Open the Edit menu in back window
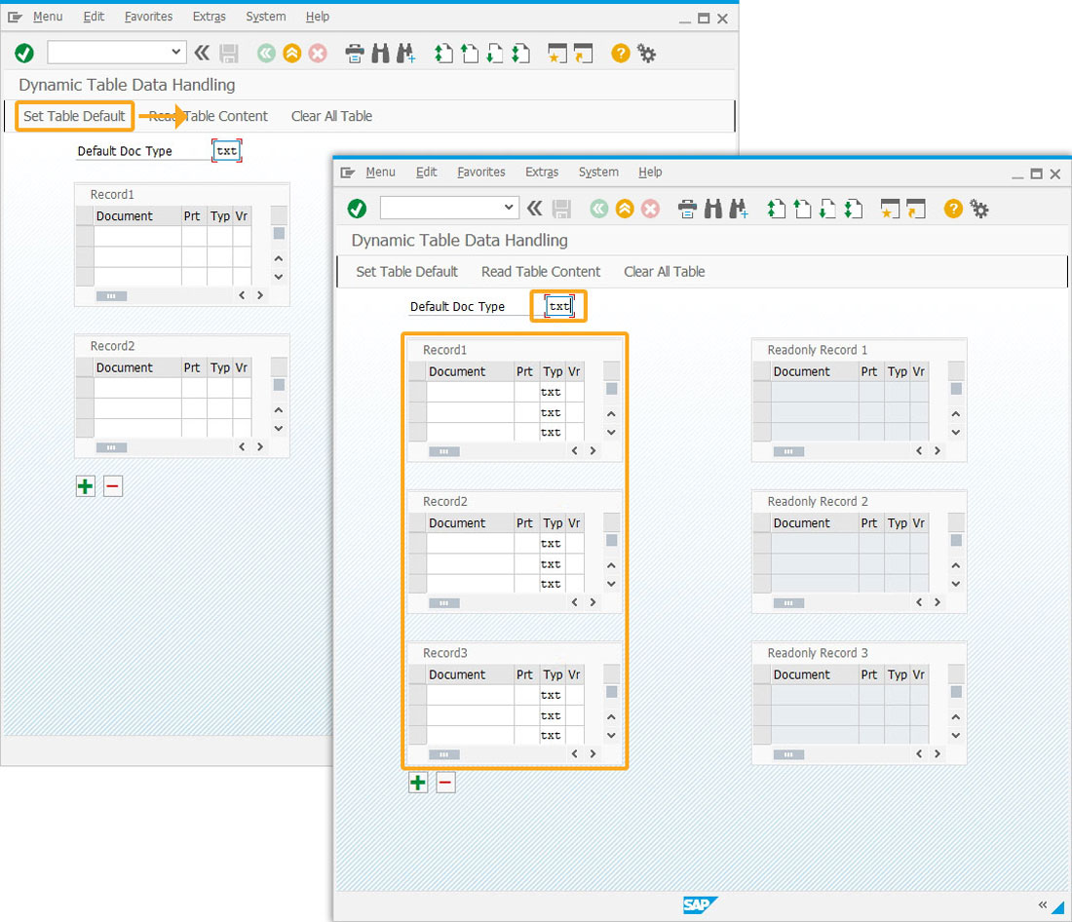The image size is (1072, 922). (94, 17)
